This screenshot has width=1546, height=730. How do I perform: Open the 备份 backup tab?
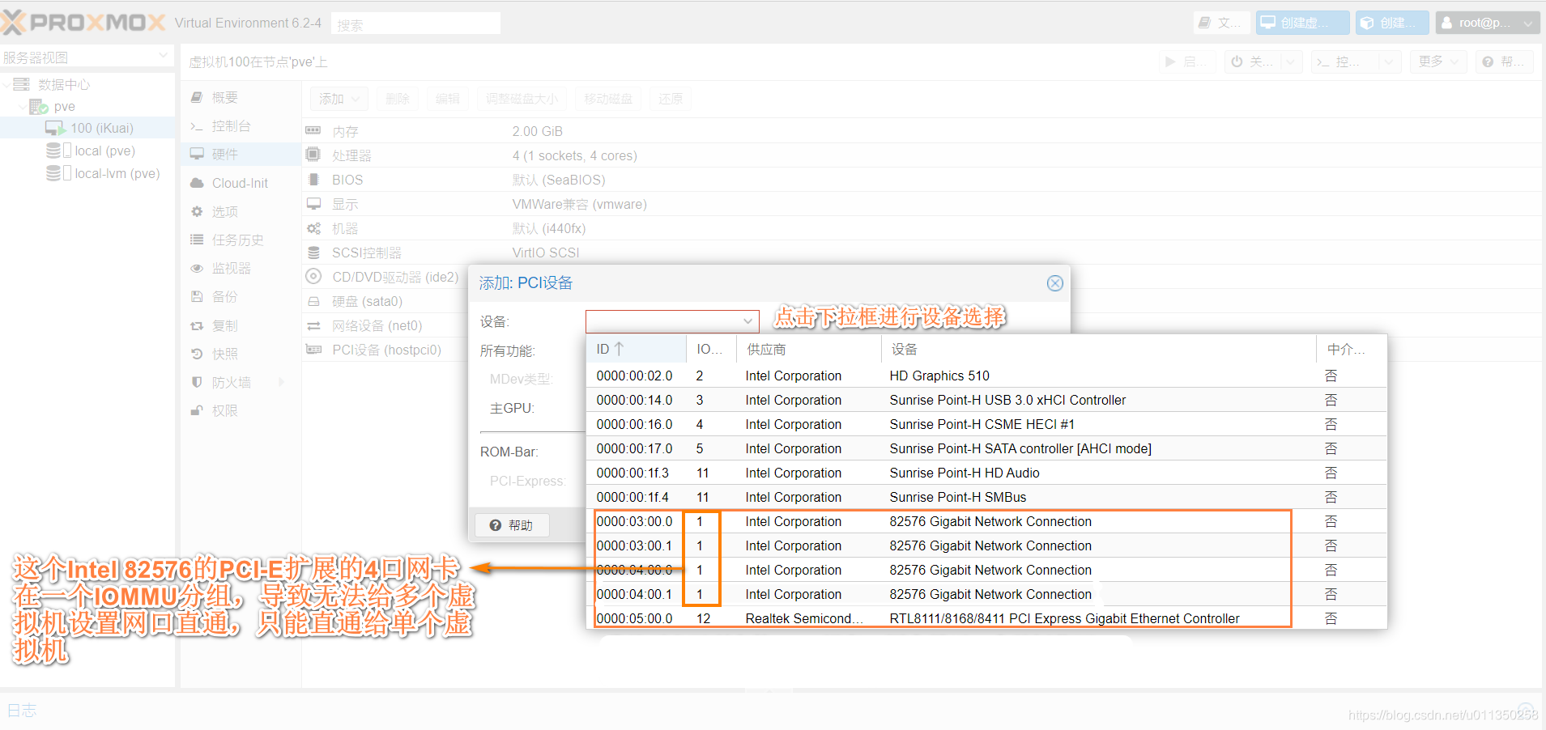click(x=240, y=296)
